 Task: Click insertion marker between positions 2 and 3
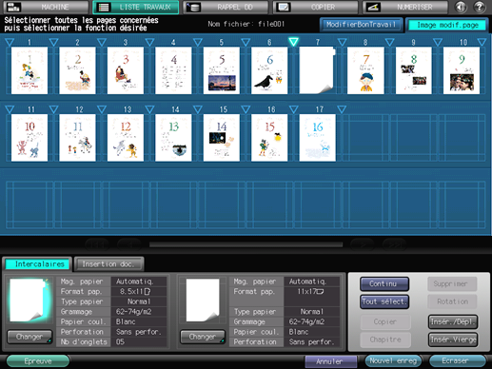click(102, 42)
